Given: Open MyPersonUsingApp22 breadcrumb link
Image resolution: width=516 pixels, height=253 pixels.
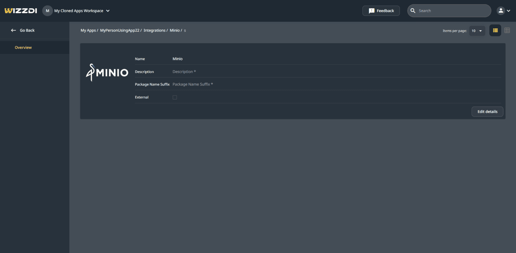Looking at the screenshot, I should pos(120,30).
